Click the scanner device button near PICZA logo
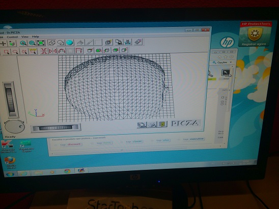The image size is (279, 209). point(142,125)
